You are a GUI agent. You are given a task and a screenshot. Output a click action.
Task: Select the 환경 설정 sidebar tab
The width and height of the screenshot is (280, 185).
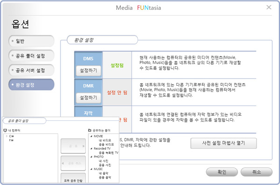coord(31,85)
